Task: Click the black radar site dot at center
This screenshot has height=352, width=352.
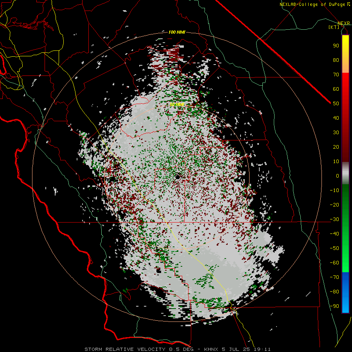Action: 178,177
